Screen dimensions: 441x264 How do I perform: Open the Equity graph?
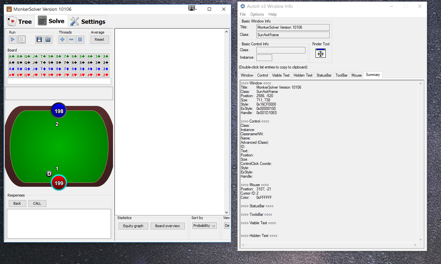133,226
